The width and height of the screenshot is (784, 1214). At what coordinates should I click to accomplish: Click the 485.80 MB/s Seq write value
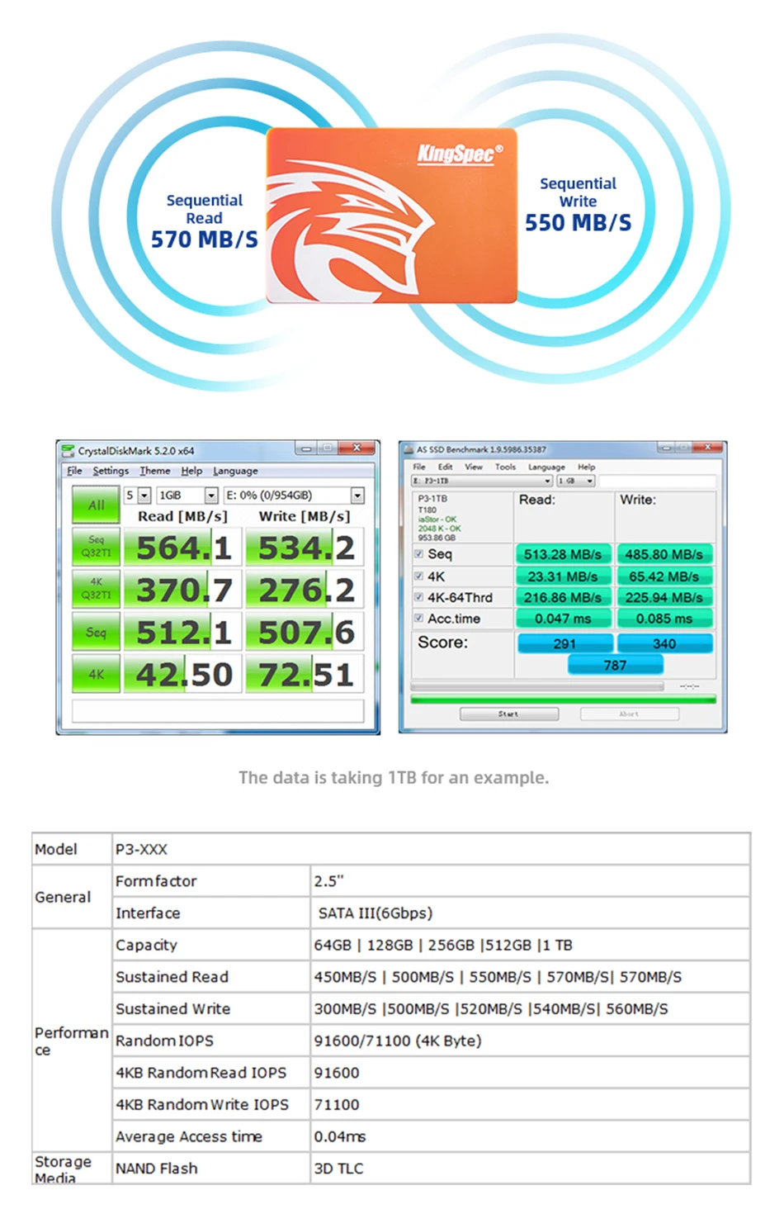click(x=664, y=554)
